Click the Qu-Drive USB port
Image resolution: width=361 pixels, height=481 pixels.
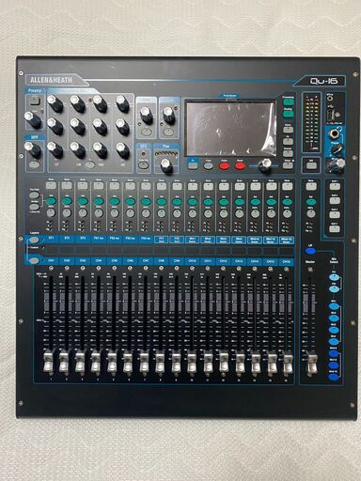point(332,115)
